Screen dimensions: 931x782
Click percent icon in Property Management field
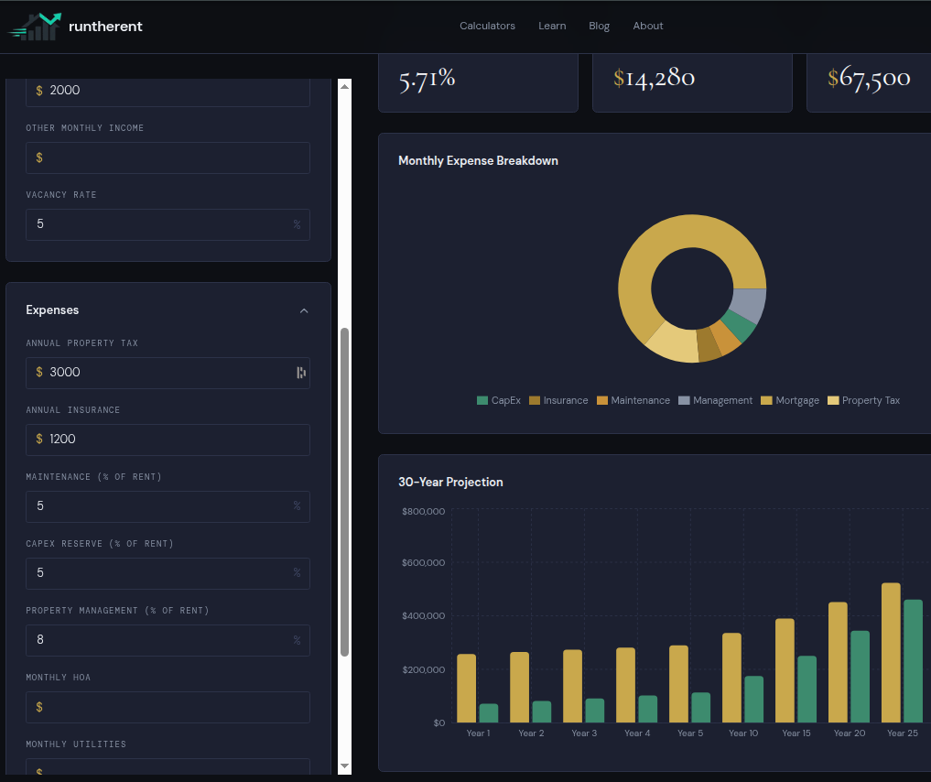(x=296, y=640)
